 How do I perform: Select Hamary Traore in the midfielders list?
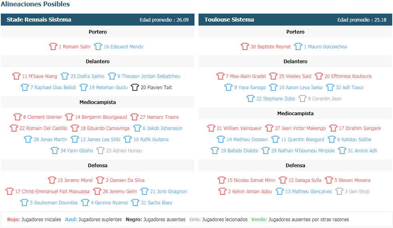point(159,117)
